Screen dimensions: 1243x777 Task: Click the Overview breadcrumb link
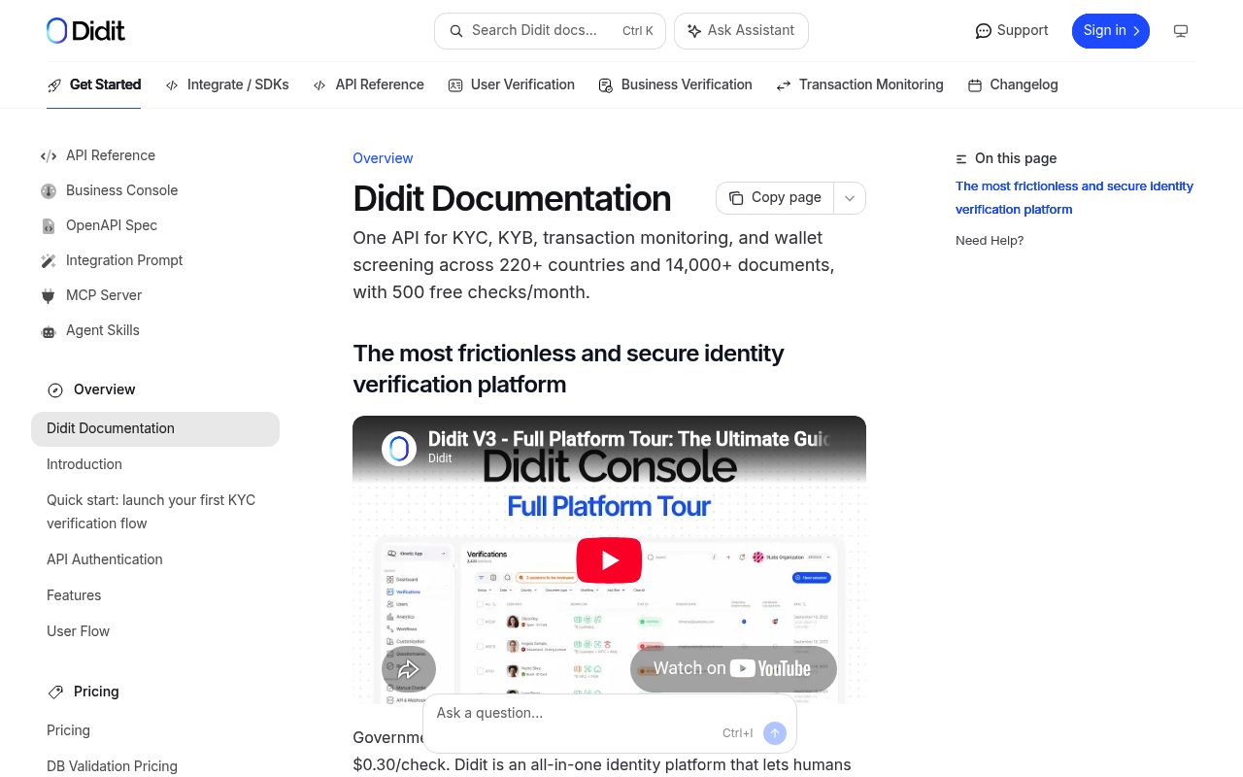[383, 158]
